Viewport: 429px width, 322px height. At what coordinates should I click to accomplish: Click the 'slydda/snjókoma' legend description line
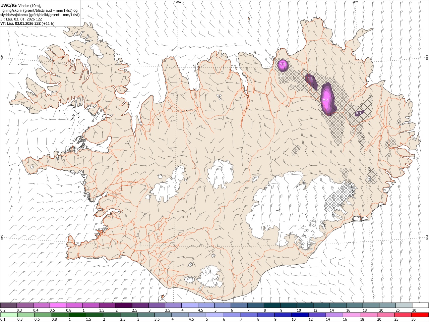click(40, 15)
